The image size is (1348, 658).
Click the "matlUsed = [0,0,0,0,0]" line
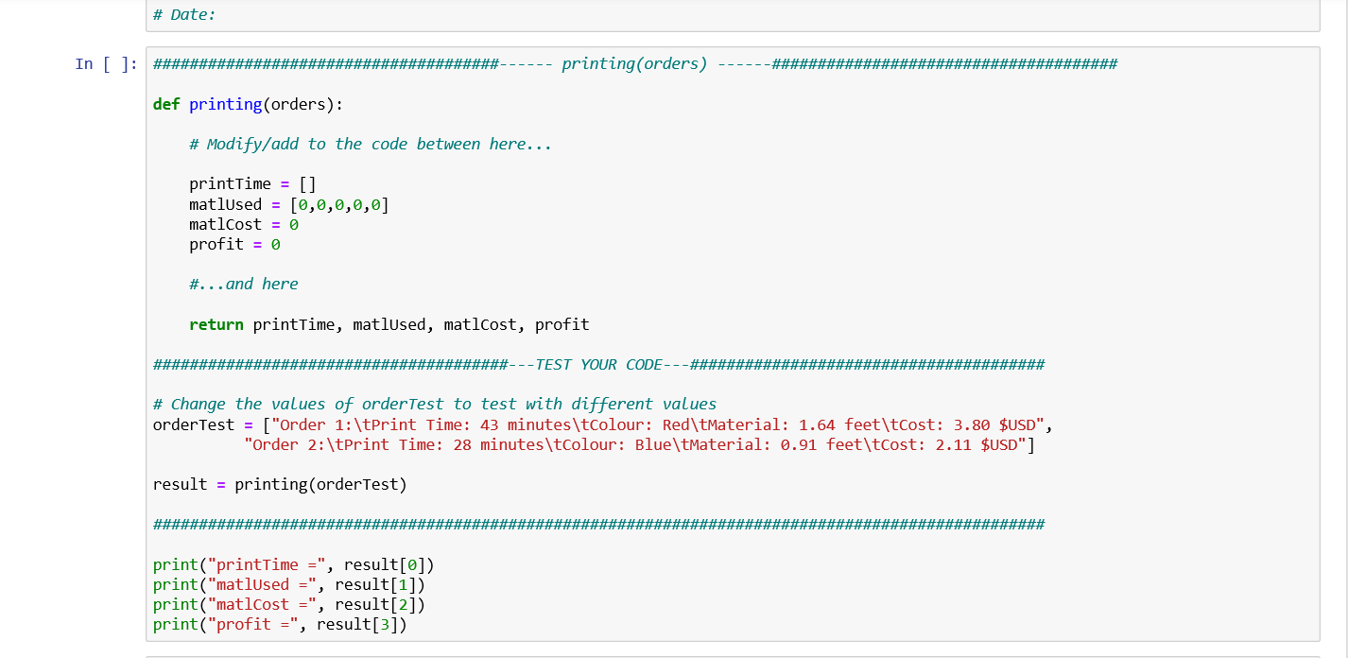pos(289,204)
